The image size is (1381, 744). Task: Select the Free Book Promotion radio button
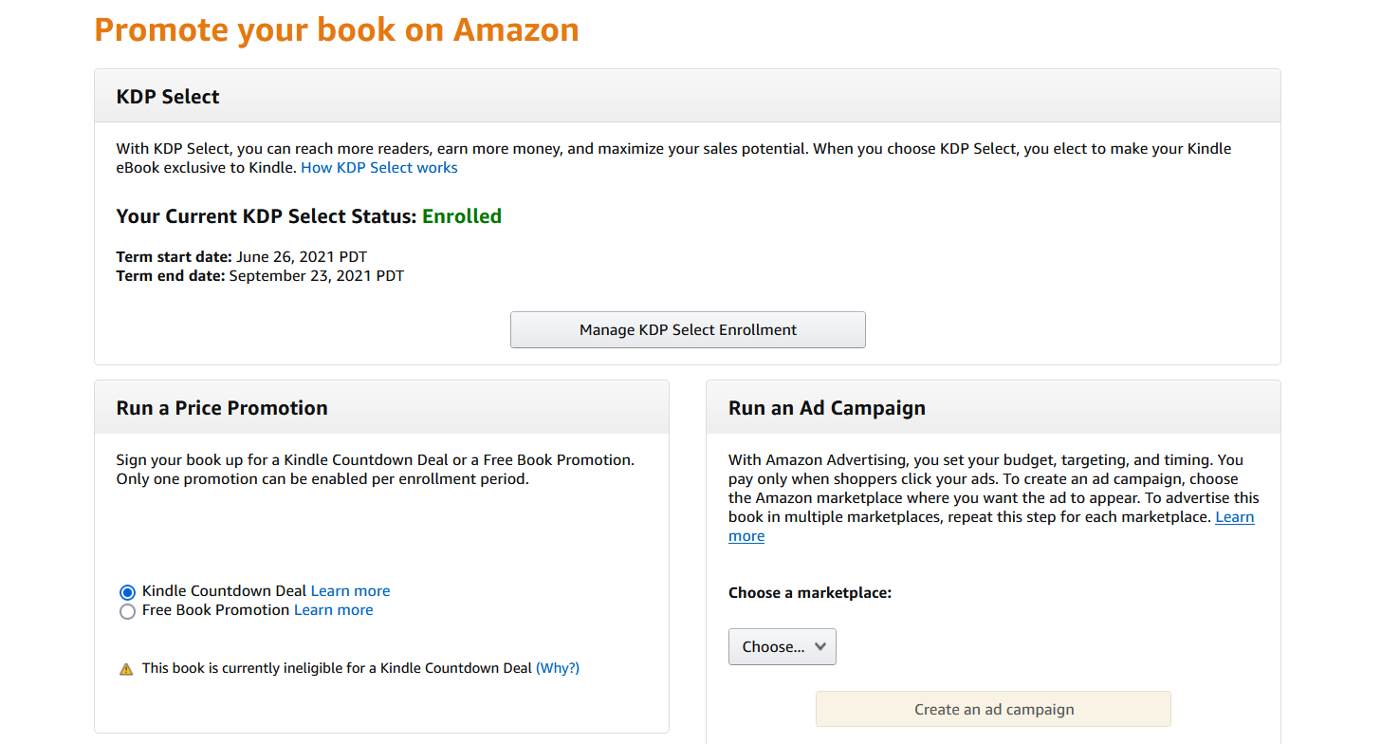[127, 612]
